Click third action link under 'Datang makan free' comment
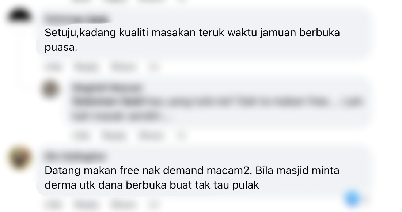402x212 pixels. click(124, 205)
